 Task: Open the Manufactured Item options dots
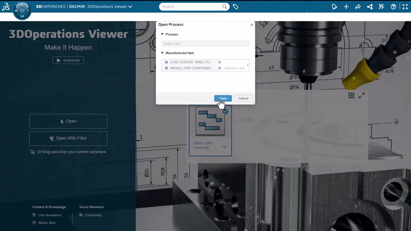[x=248, y=65]
